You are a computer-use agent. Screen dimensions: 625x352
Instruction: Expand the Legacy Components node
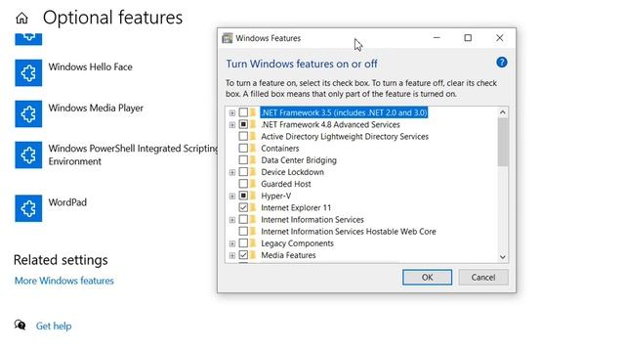click(x=232, y=243)
